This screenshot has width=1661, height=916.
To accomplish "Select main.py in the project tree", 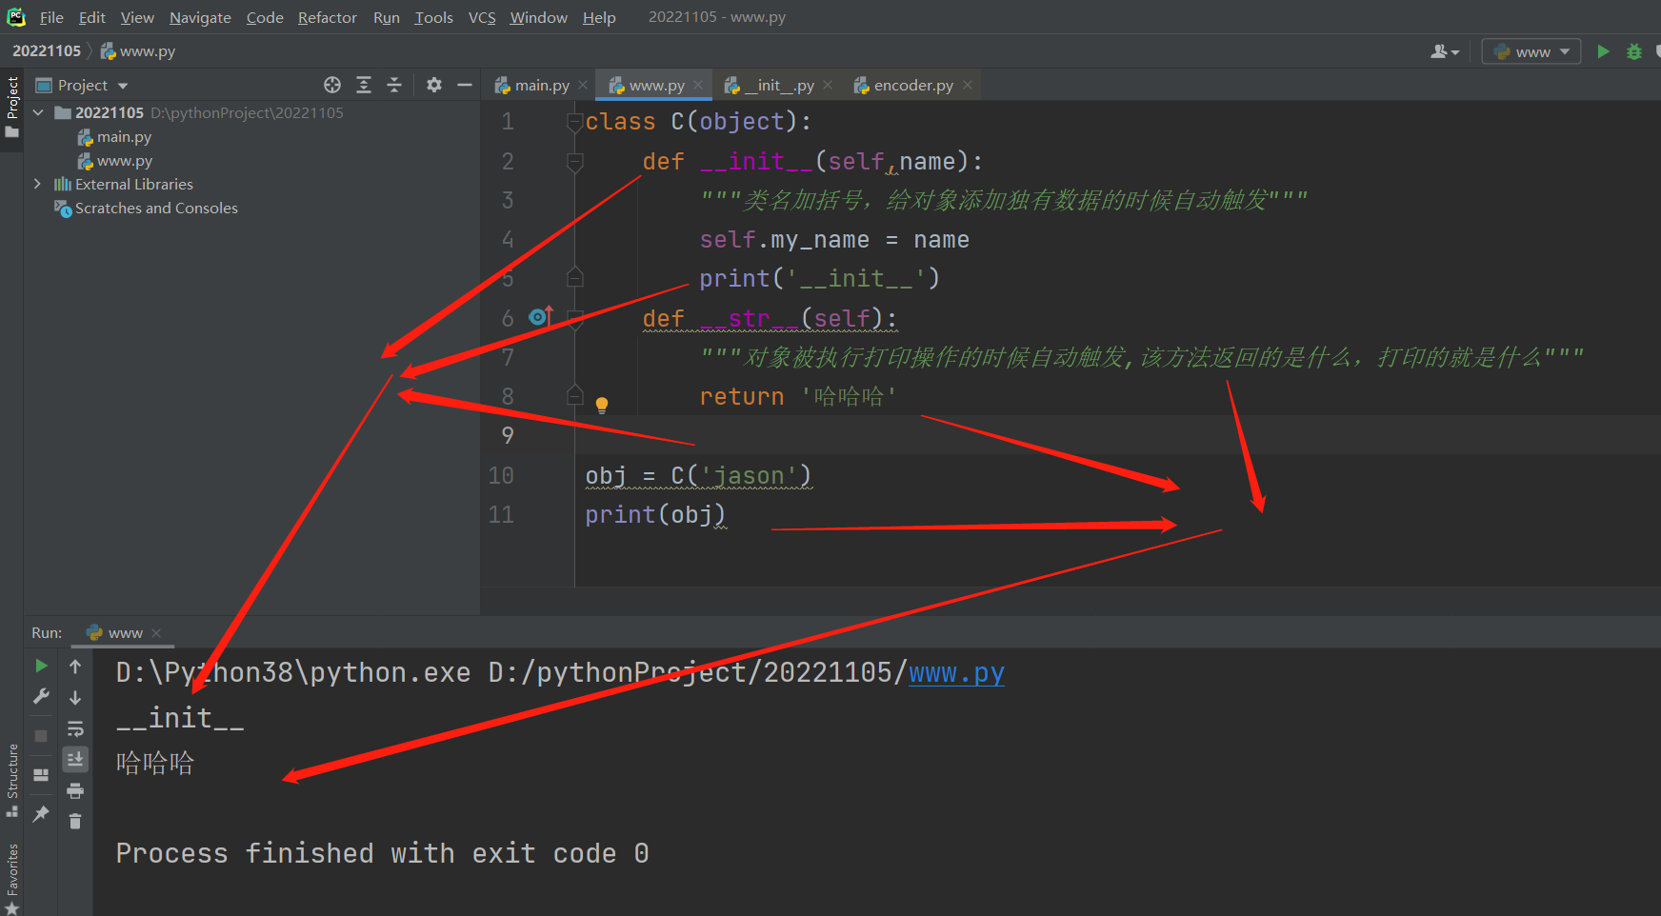I will pyautogui.click(x=114, y=137).
